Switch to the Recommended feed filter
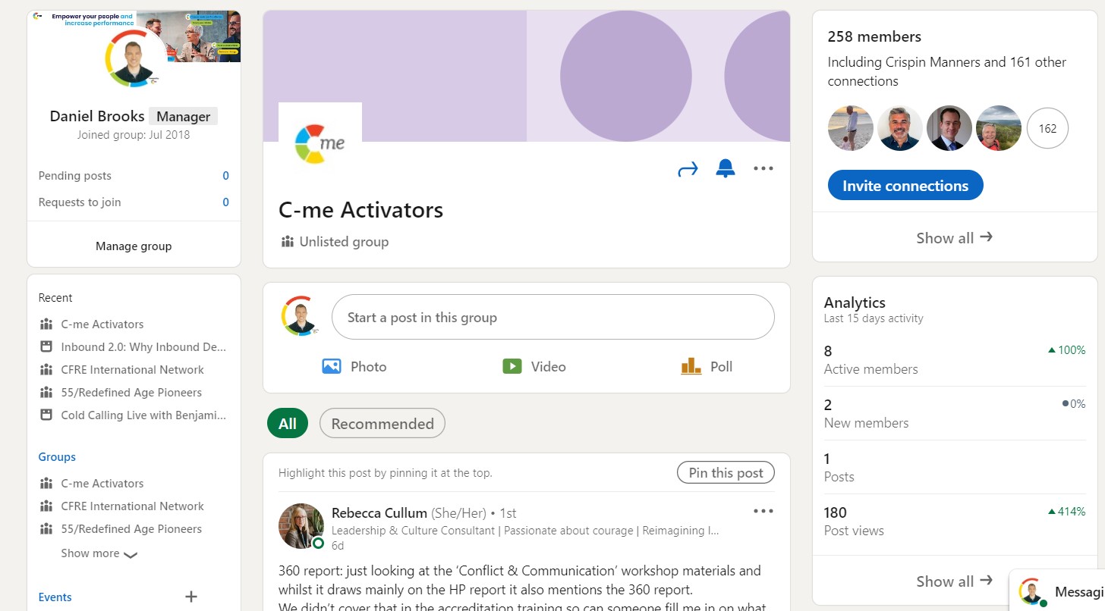 point(382,424)
